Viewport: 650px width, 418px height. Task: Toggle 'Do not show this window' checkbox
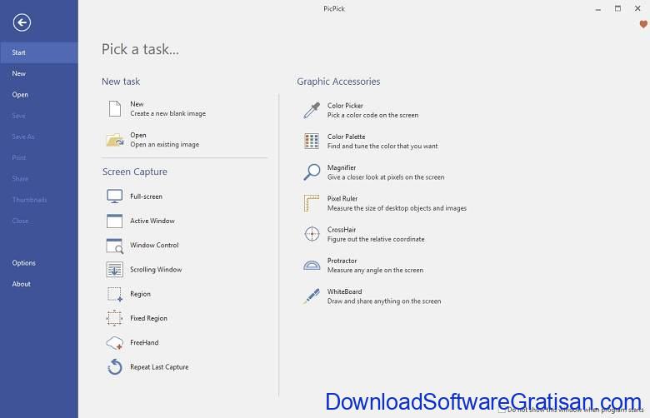click(x=502, y=410)
